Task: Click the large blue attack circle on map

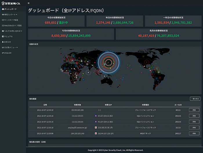Action: pyautogui.click(x=108, y=62)
